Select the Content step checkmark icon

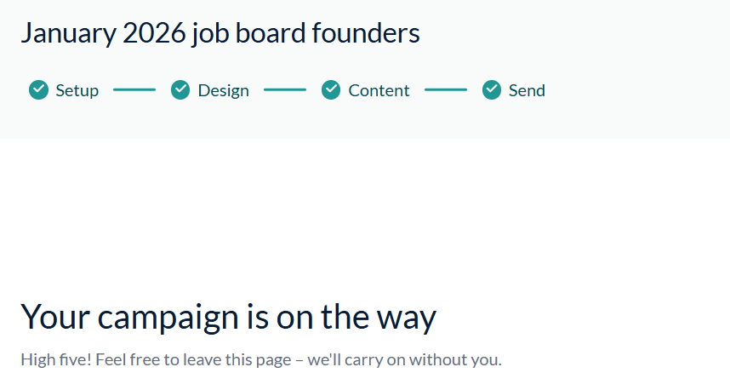tap(331, 90)
